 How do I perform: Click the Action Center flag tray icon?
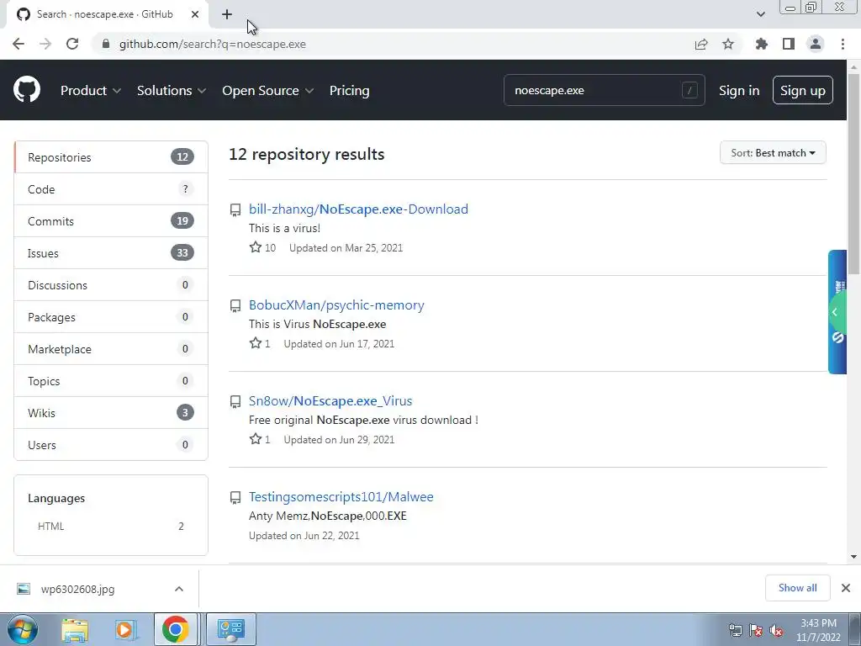point(756,631)
